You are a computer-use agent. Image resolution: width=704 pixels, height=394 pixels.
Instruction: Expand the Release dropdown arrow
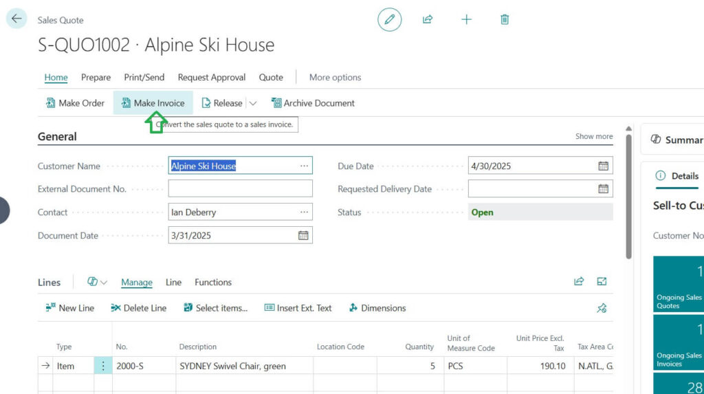pos(253,103)
